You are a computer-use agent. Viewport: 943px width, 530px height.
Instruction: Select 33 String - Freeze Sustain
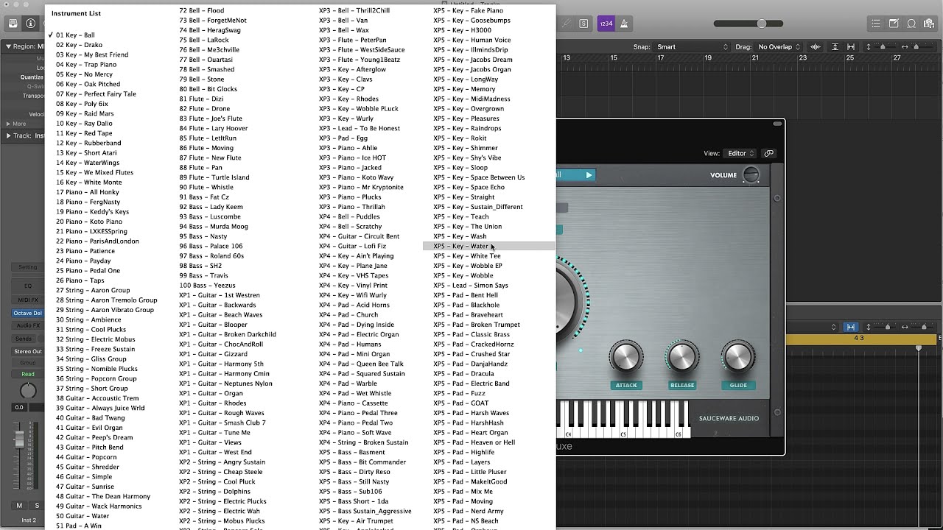(95, 349)
